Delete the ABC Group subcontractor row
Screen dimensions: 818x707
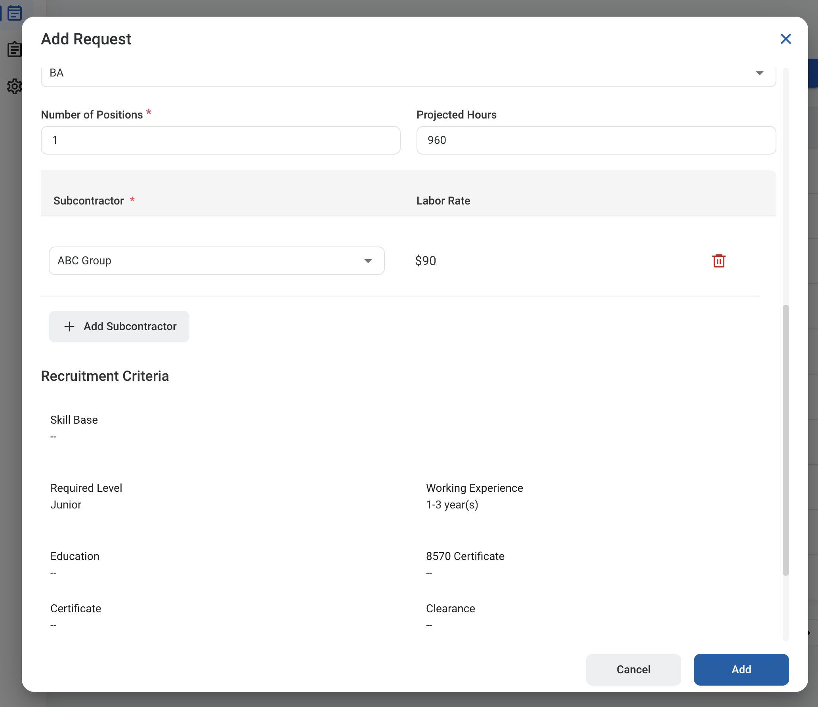coord(719,261)
